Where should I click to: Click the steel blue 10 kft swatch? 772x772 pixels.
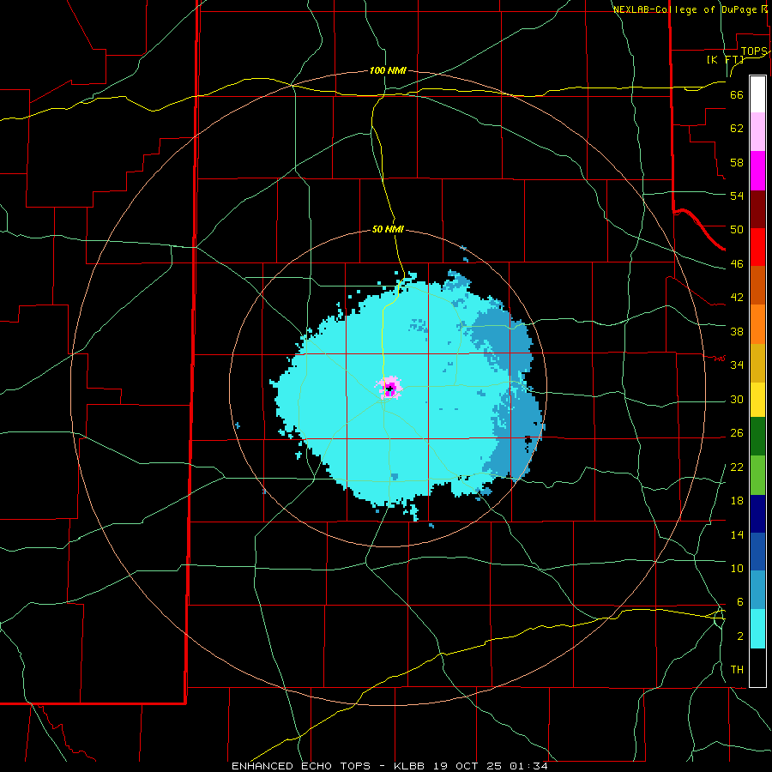(x=757, y=590)
